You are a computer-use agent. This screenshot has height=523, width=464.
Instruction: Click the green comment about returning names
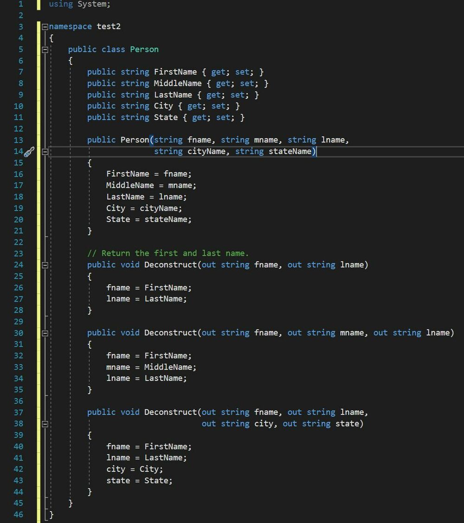(x=168, y=253)
